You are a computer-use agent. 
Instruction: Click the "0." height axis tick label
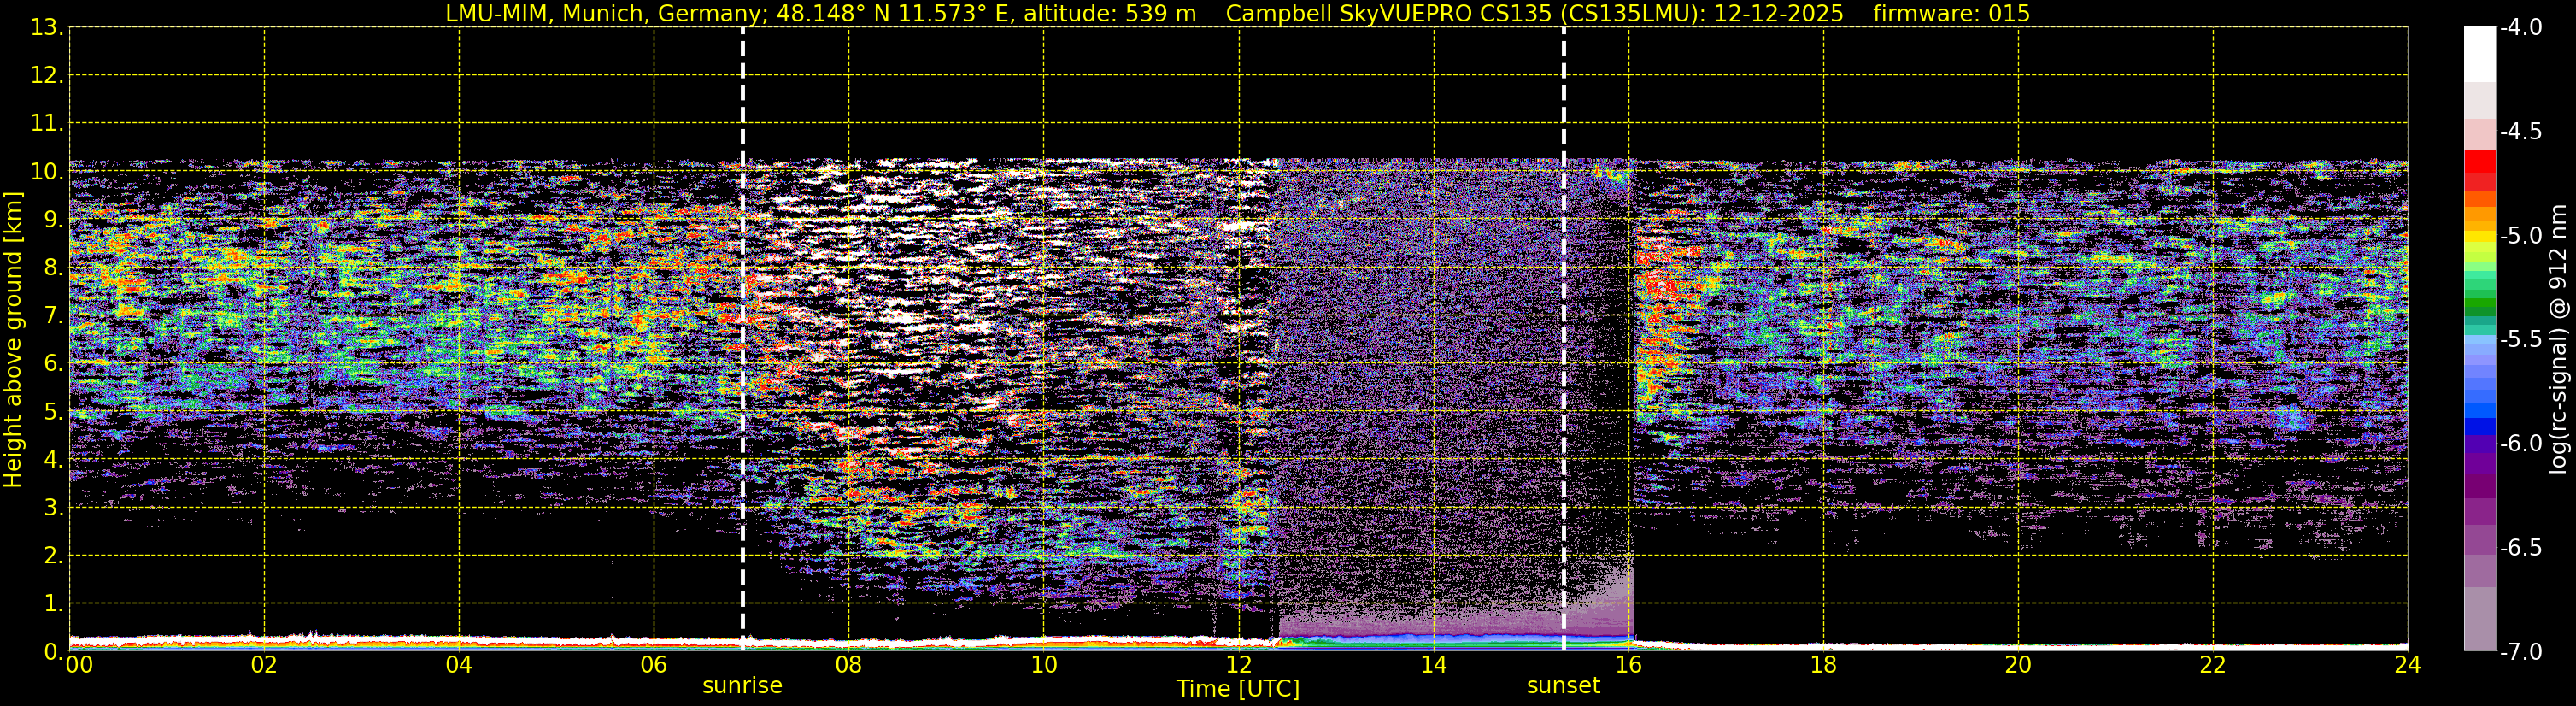click(54, 652)
